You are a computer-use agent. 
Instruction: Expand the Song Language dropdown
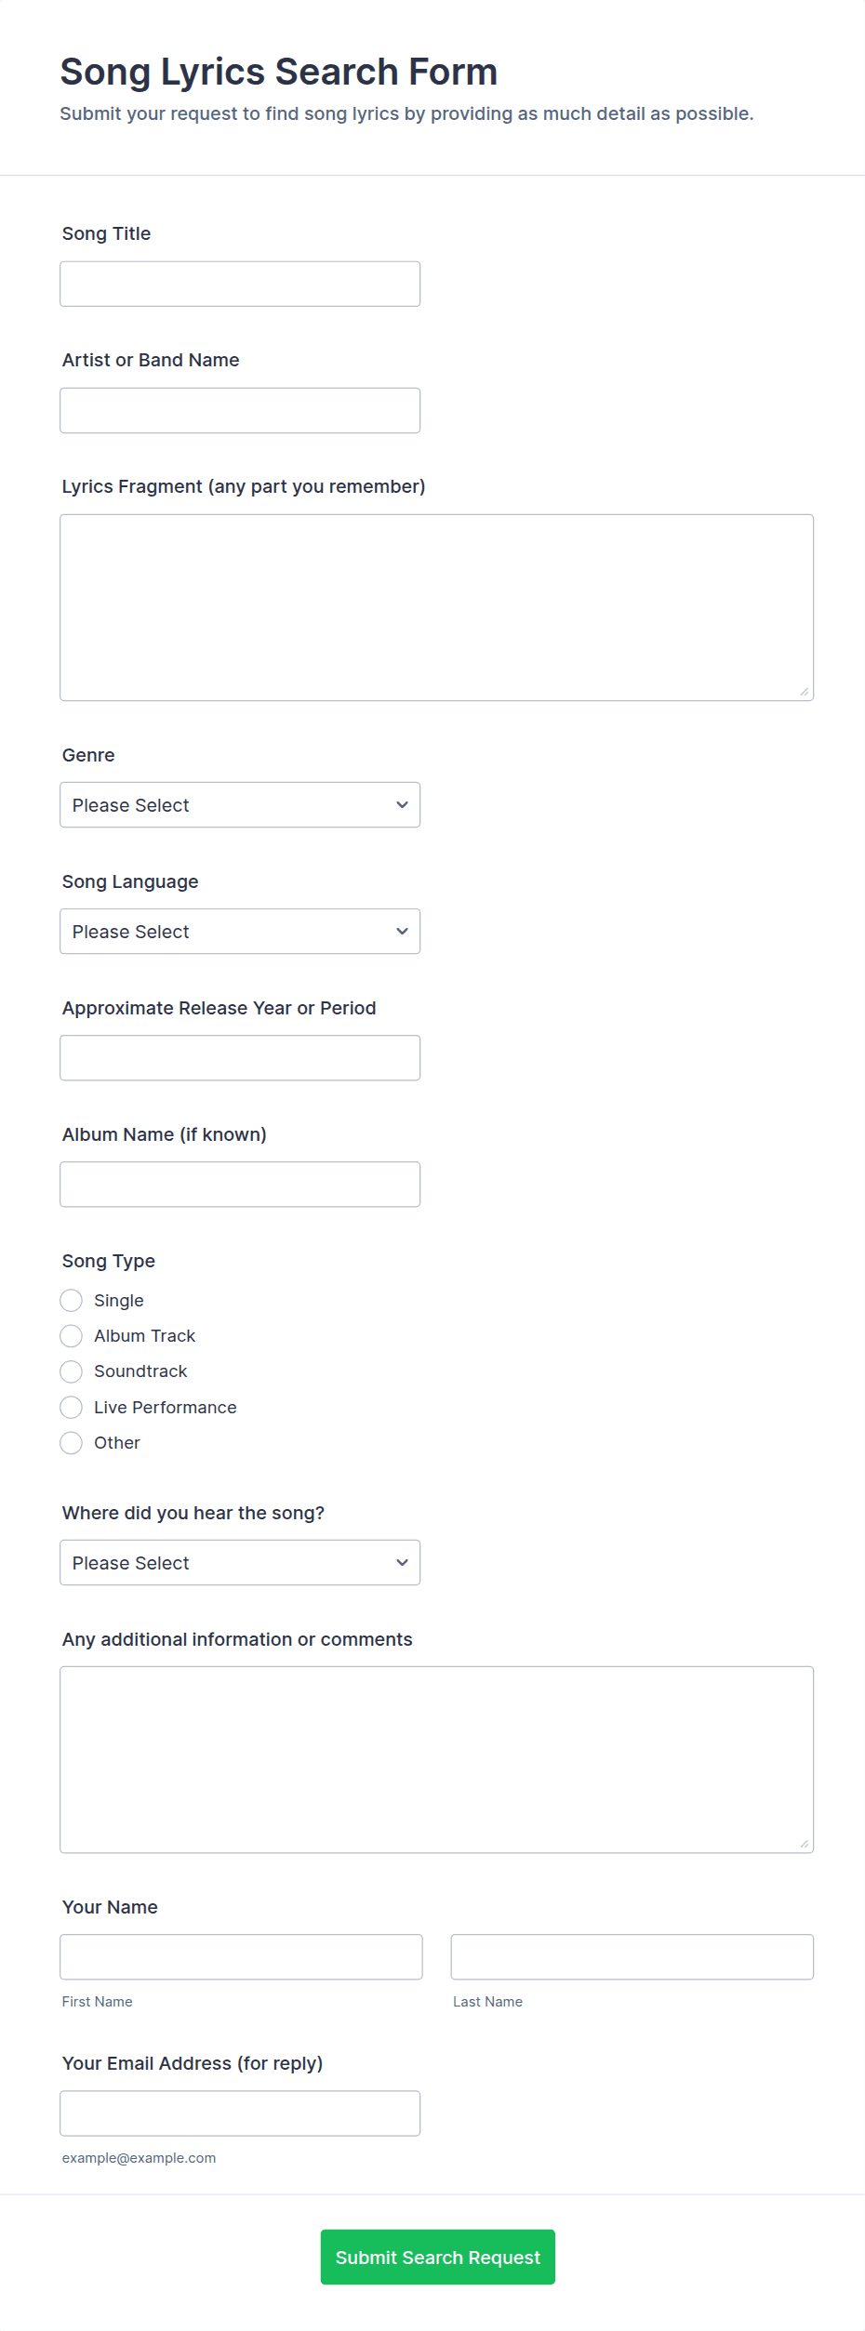240,931
